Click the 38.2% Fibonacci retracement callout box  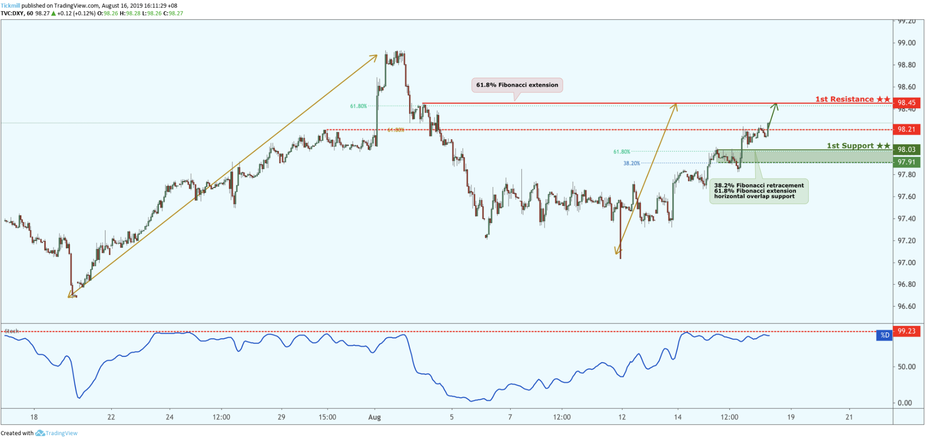pos(759,191)
